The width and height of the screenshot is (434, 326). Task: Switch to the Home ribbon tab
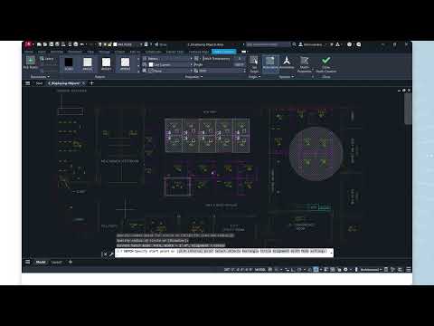tap(29, 52)
